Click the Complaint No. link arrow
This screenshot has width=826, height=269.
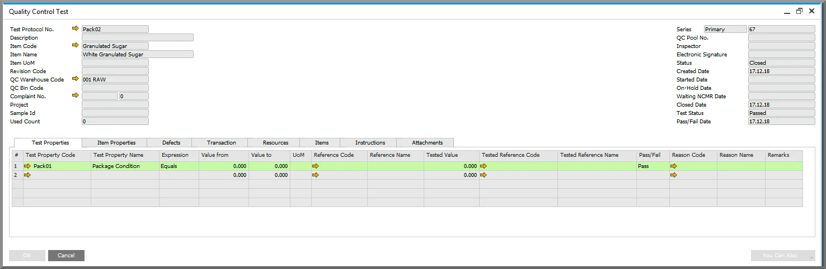click(x=76, y=96)
